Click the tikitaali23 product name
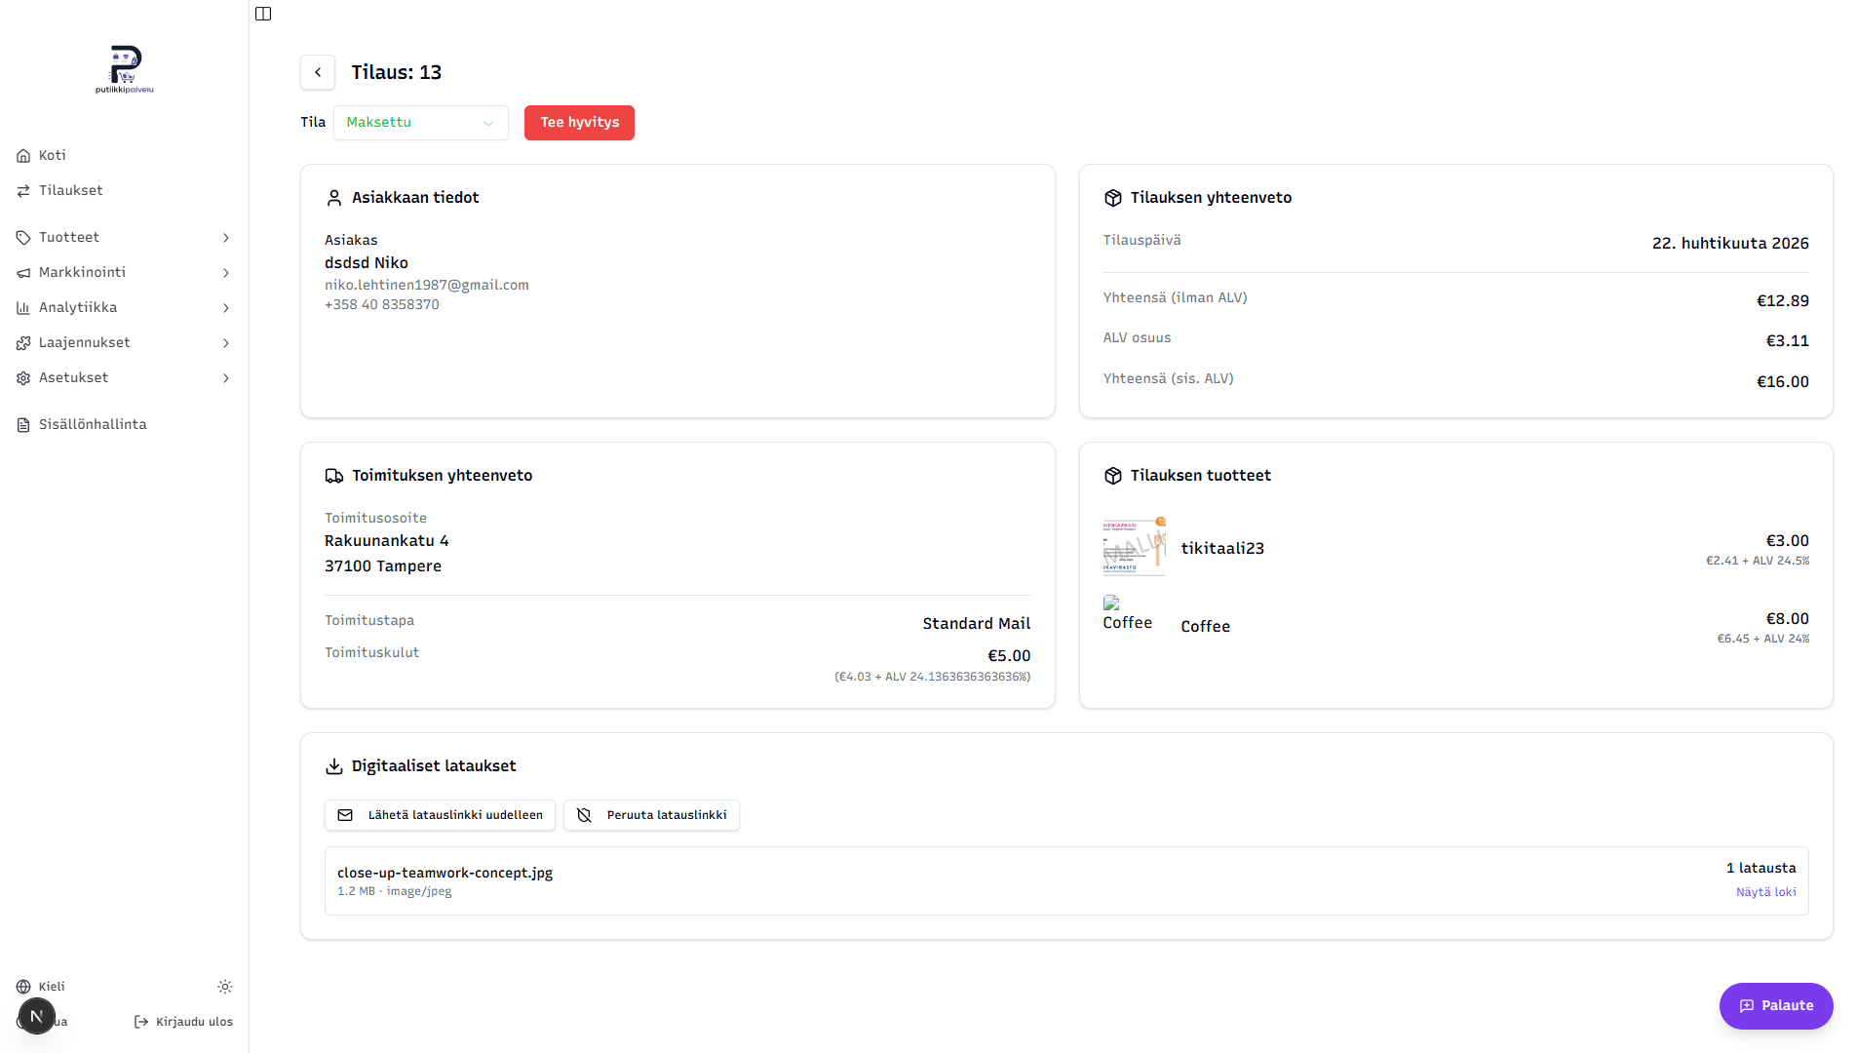Viewport: 1857px width, 1053px height. click(1222, 548)
